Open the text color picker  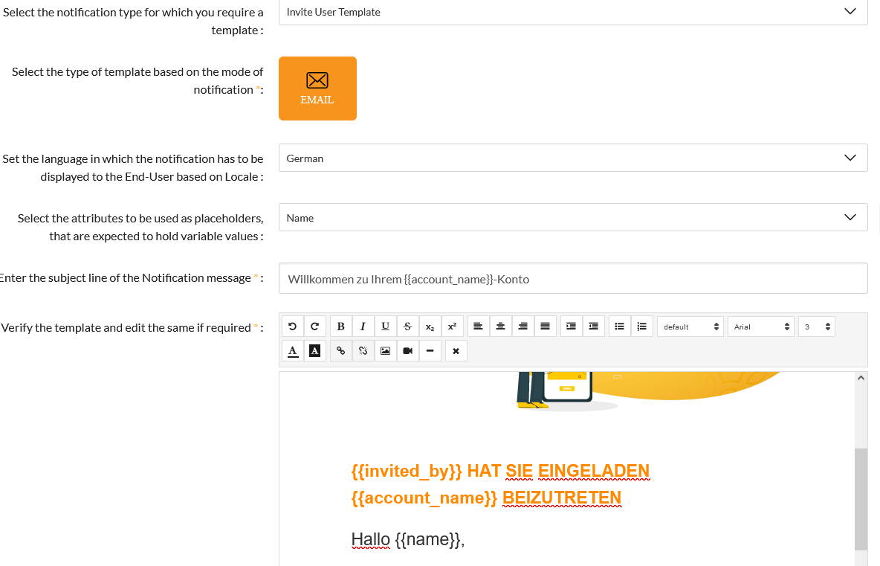pos(293,350)
